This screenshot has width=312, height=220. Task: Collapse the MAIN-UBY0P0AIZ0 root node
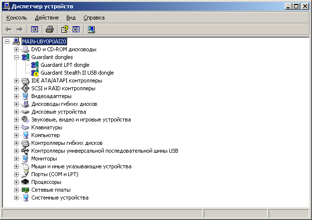click(x=7, y=41)
